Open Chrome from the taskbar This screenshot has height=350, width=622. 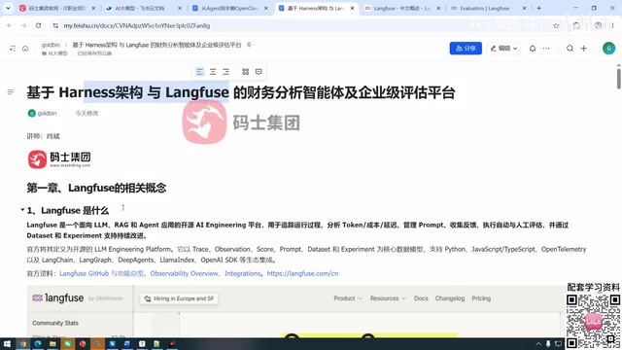click(x=22, y=343)
